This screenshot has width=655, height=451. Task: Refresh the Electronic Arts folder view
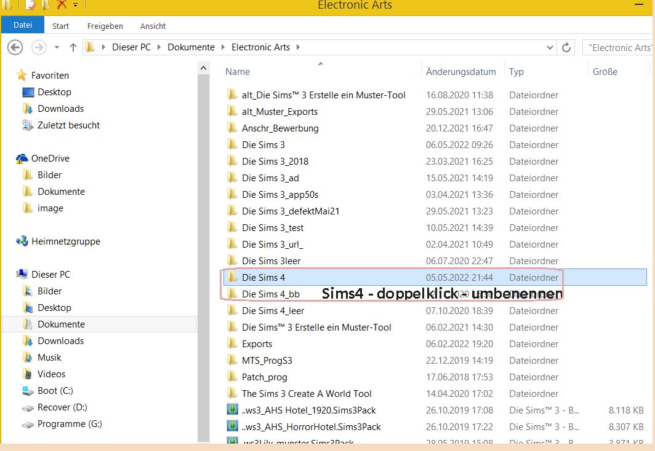(567, 47)
